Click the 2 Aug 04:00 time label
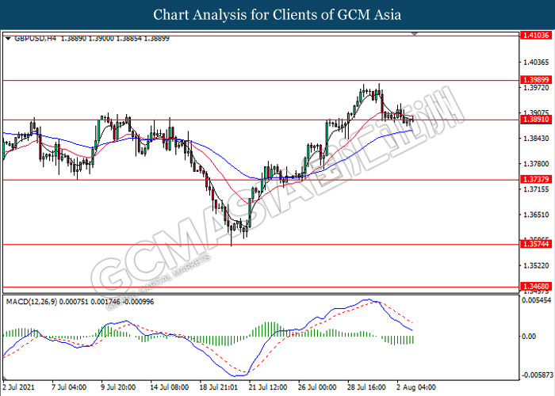The width and height of the screenshot is (555, 396). point(416,386)
